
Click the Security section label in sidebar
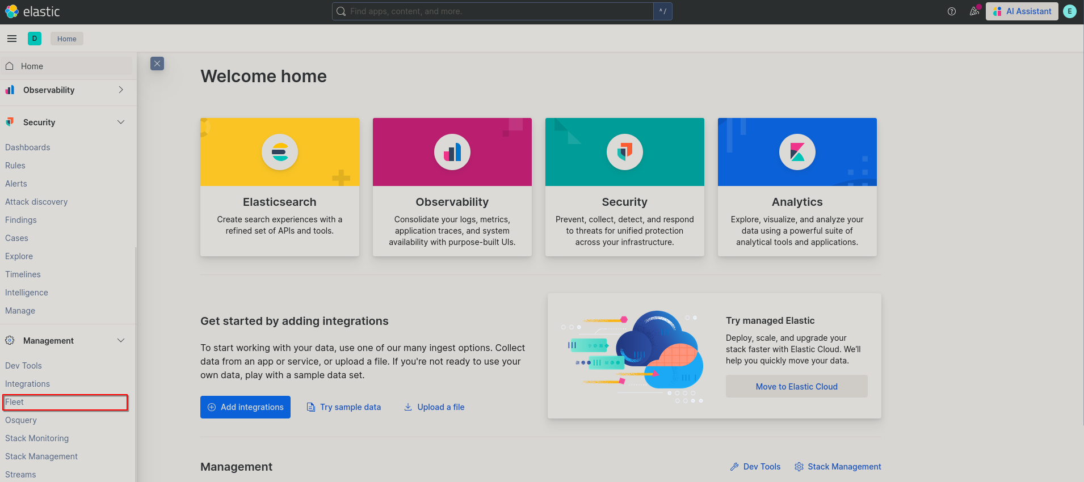(39, 122)
